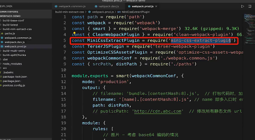Open the package.json file
The width and height of the screenshot is (255, 140).
[x=11, y=81]
